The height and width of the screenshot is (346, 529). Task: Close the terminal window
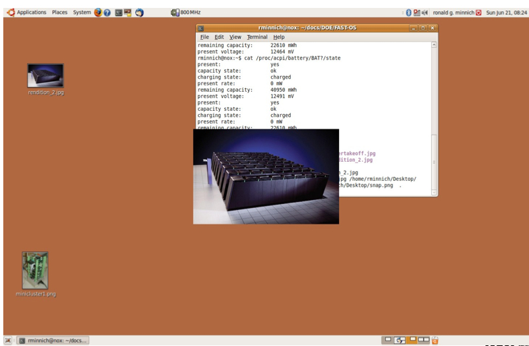[433, 28]
